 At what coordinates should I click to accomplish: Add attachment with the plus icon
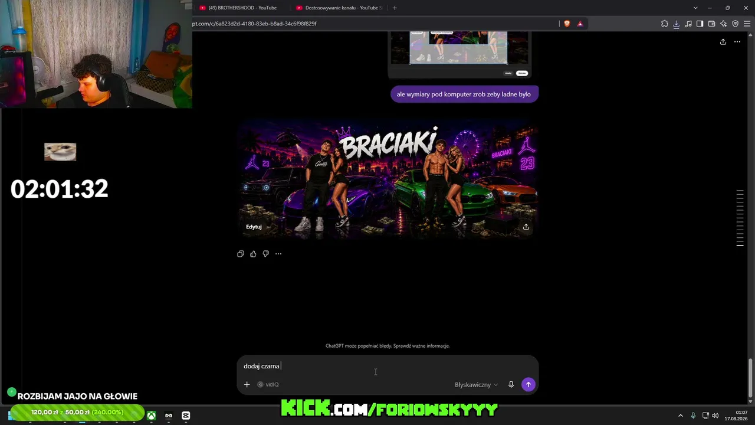coord(247,384)
